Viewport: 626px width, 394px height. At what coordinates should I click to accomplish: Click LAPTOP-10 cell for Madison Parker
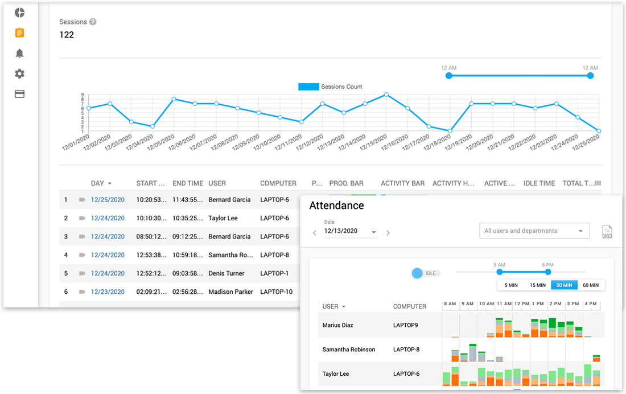[x=276, y=292]
